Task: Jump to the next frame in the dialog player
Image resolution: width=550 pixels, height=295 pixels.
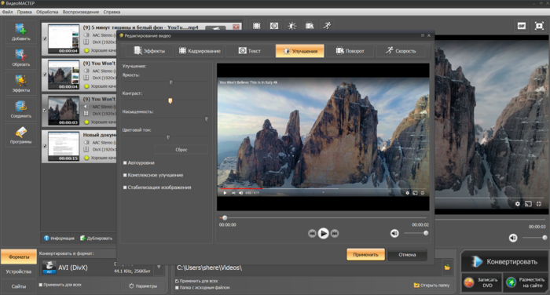Action: (335, 233)
